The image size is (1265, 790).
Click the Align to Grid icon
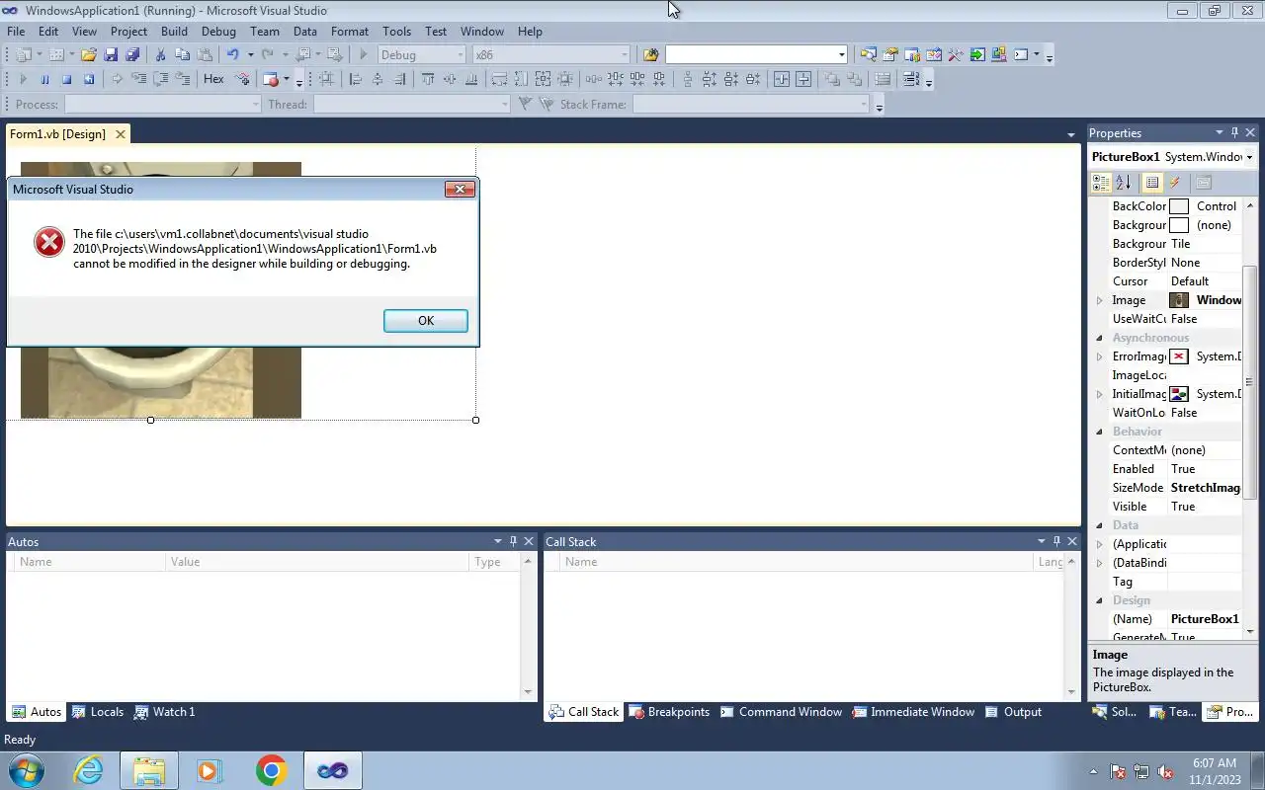(x=326, y=79)
